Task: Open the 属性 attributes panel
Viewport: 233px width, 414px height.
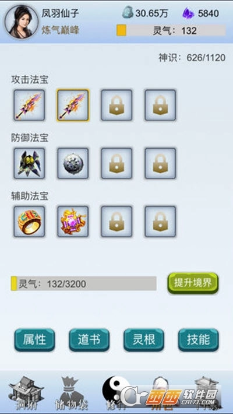Action: tap(34, 340)
